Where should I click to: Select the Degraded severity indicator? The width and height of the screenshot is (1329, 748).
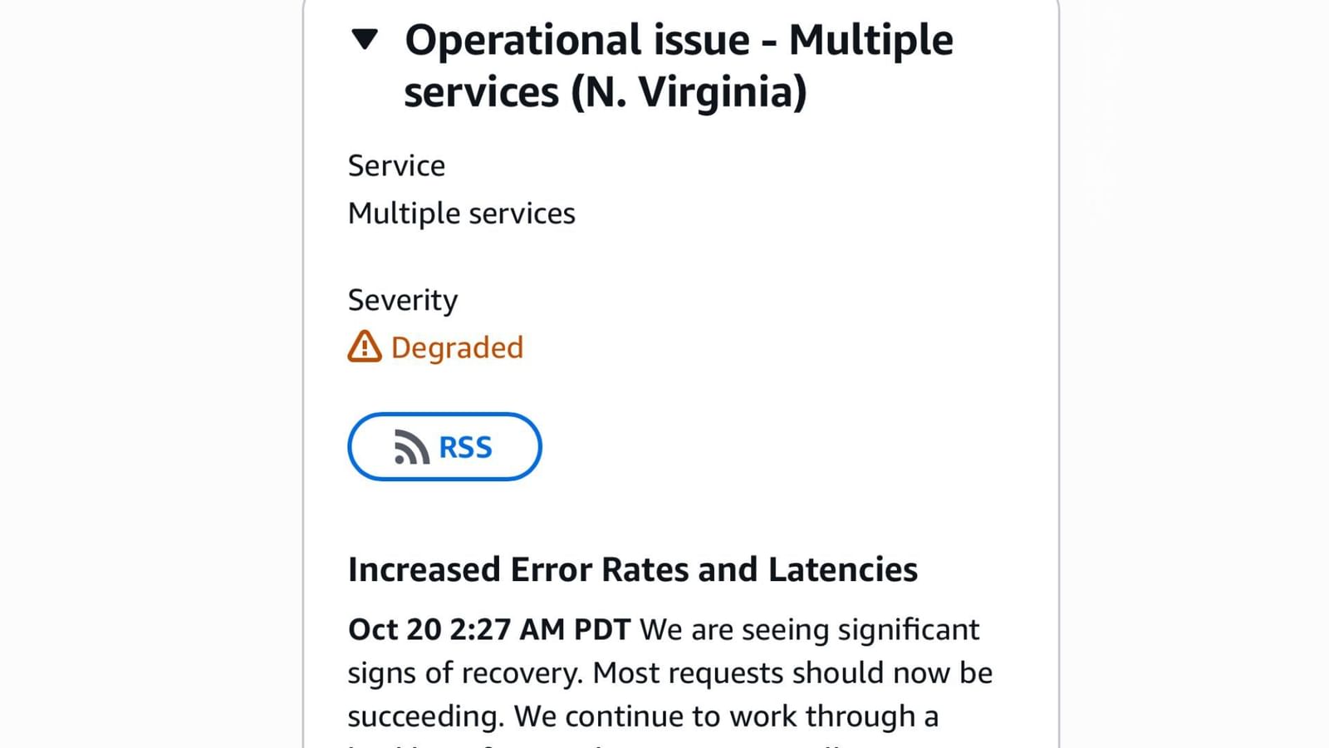click(435, 347)
